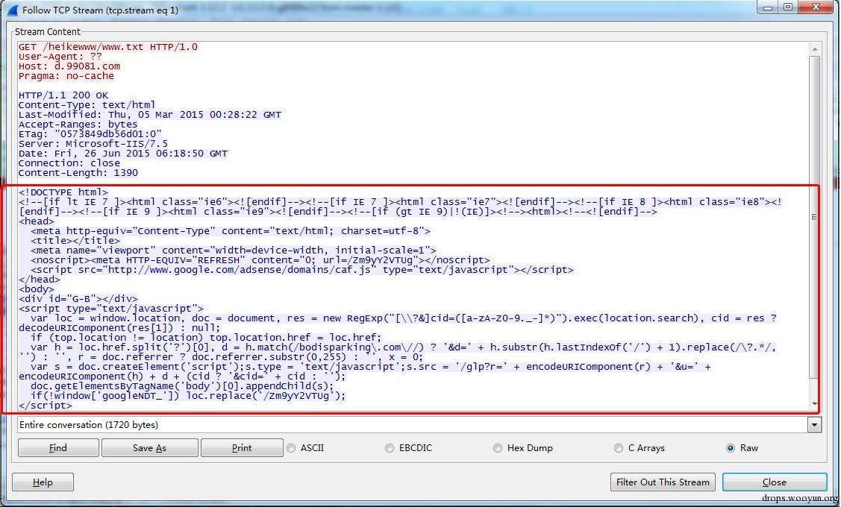Click the 'if (top.location != location)' line
Viewport: 841px width, 507px height.
pyautogui.click(x=206, y=338)
